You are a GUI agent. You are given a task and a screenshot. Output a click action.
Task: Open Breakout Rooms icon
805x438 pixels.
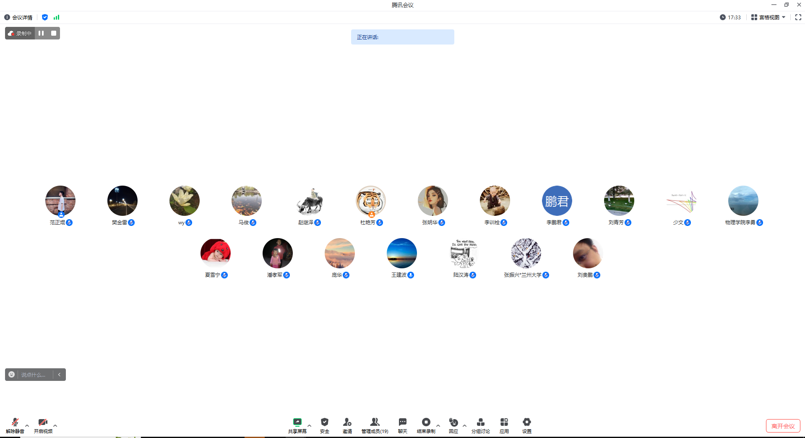click(x=480, y=422)
